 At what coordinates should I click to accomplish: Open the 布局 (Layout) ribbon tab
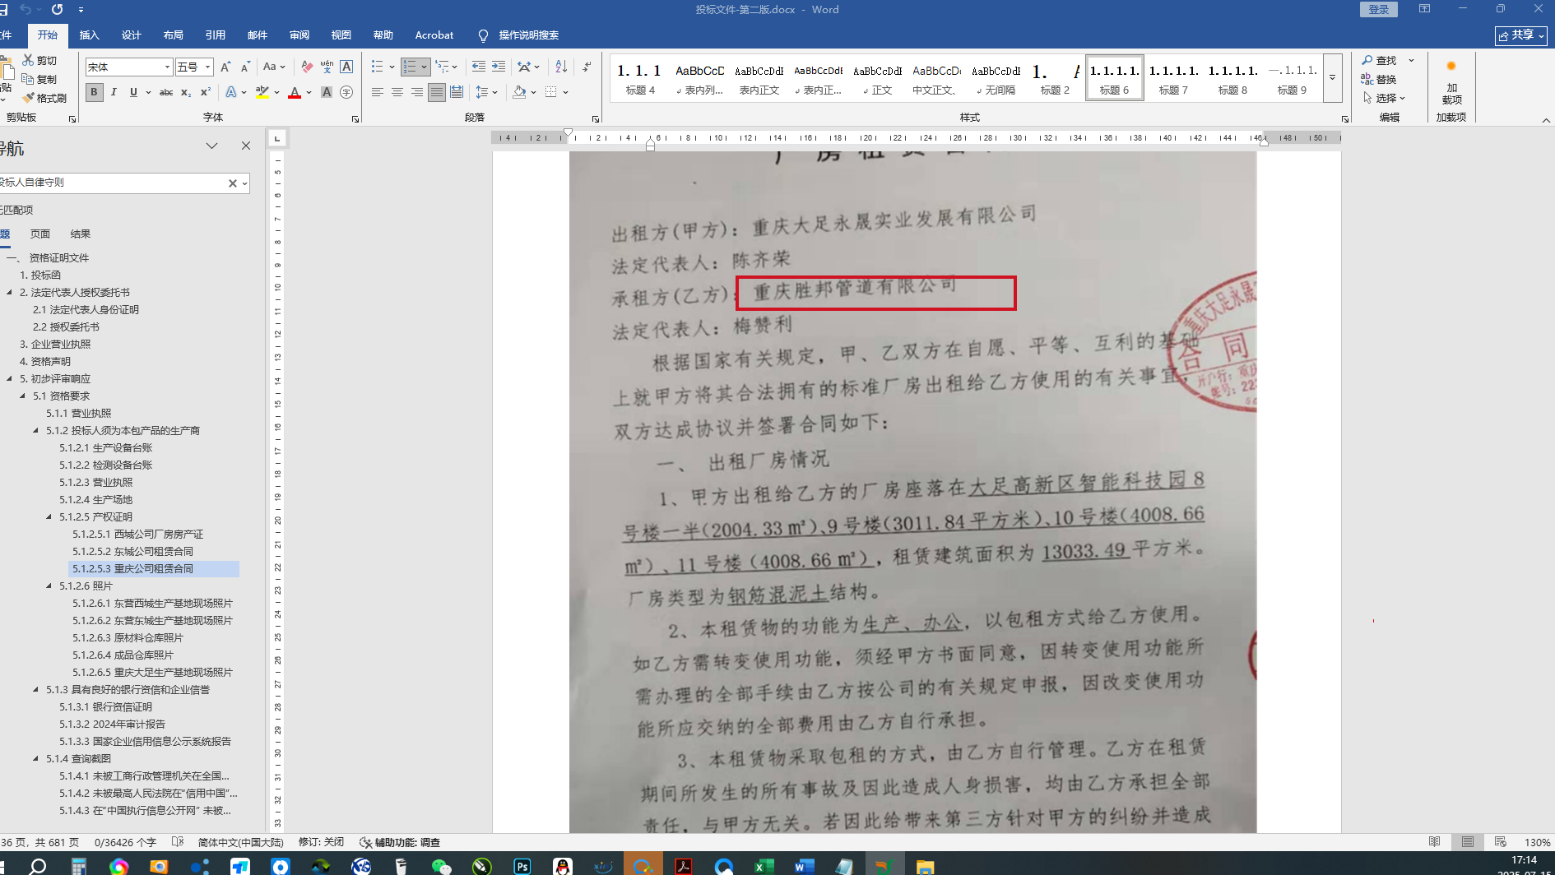click(173, 35)
